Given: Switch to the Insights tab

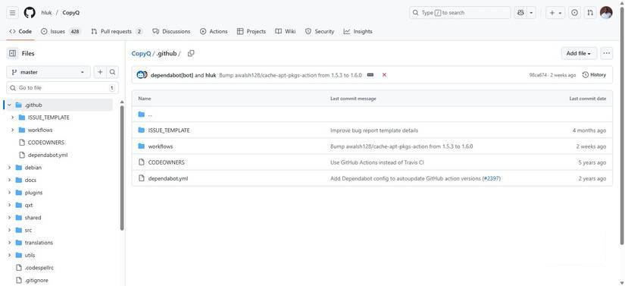Looking at the screenshot, I should pyautogui.click(x=358, y=31).
